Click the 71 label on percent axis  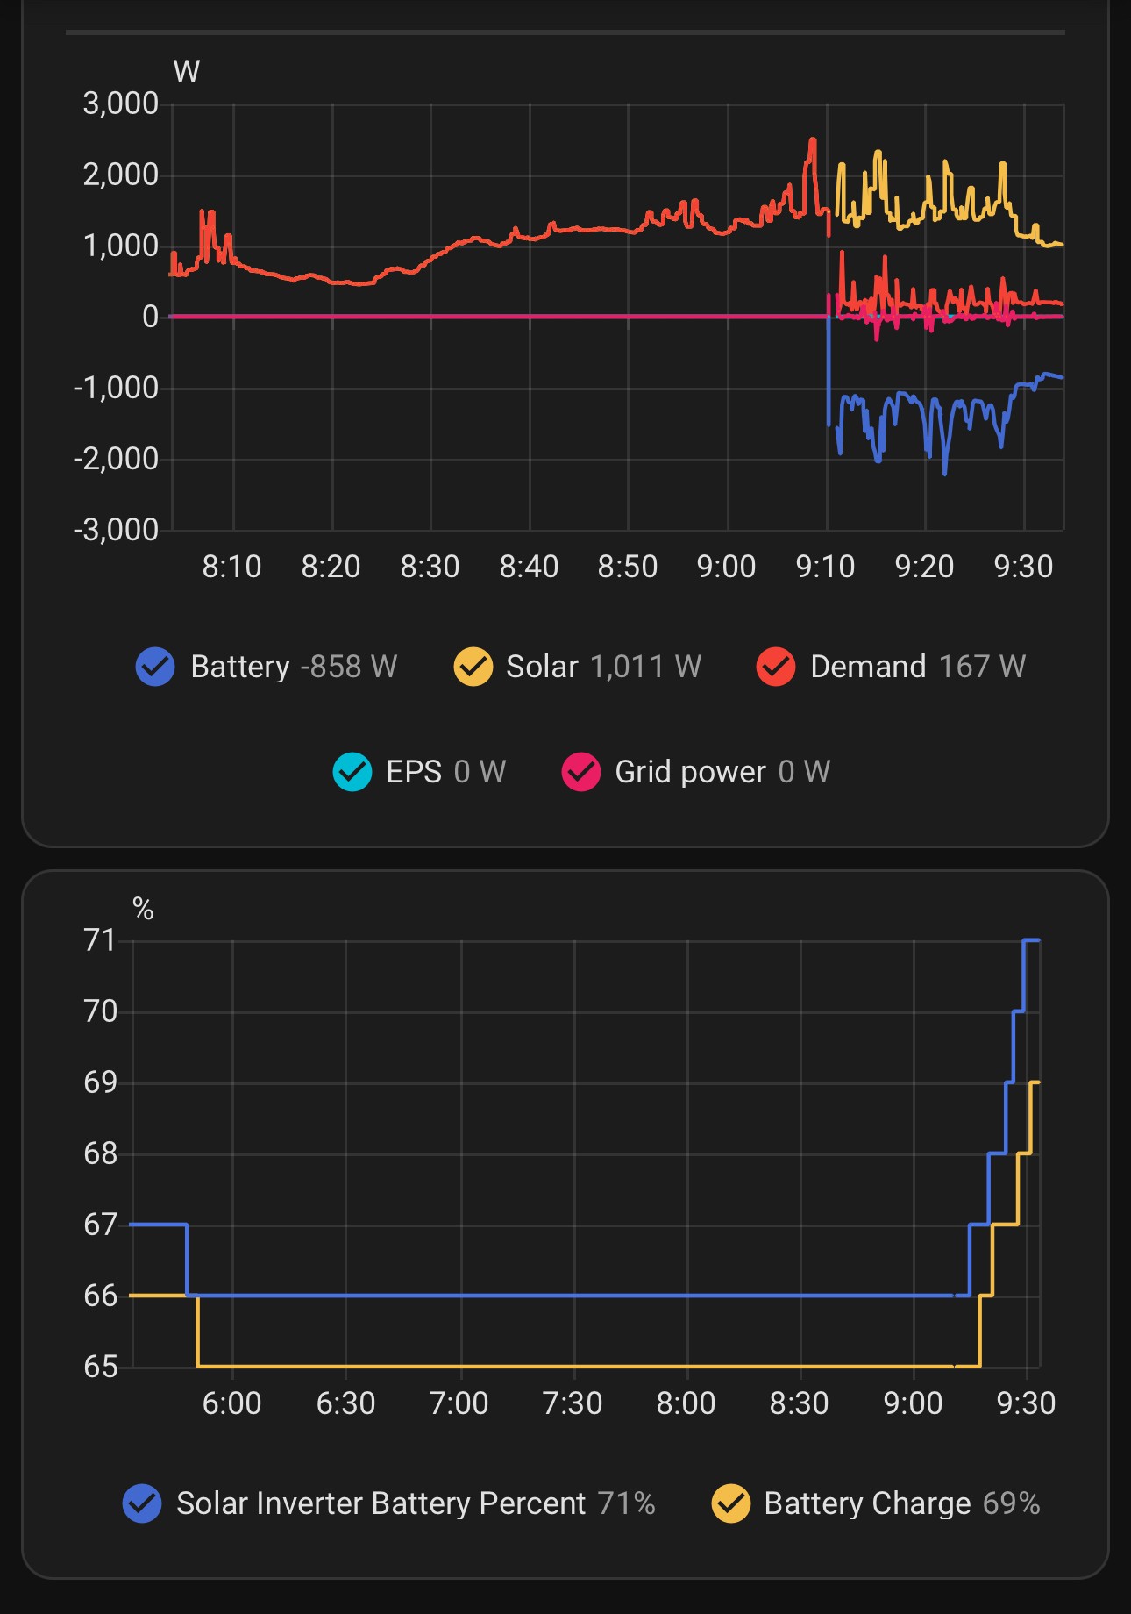coord(100,940)
